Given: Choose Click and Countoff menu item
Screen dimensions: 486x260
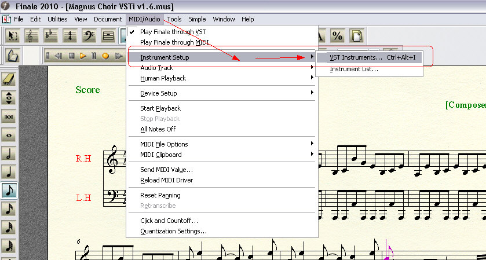Looking at the screenshot, I should [x=222, y=221].
